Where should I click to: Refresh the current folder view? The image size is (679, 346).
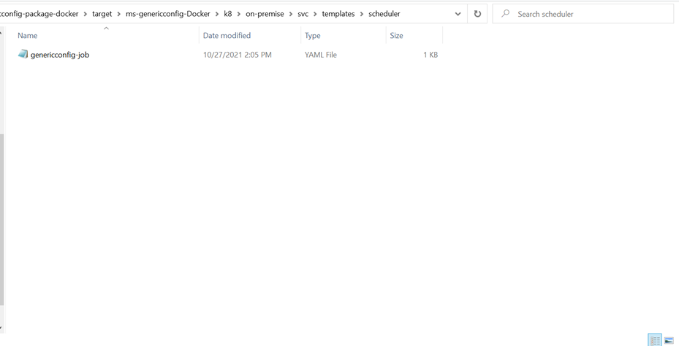[477, 14]
